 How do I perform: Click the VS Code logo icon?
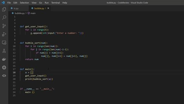point(3,3)
